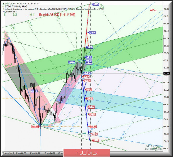The width and height of the screenshot is (173, 157).
Task: Click the instaforex logo banner
Action: pyautogui.click(x=87, y=153)
